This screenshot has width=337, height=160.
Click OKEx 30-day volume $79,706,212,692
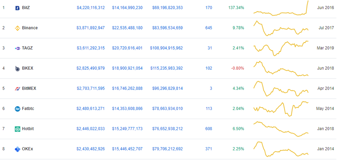[x=167, y=149]
